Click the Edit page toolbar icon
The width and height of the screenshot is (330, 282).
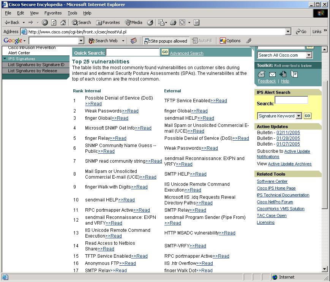(161, 22)
